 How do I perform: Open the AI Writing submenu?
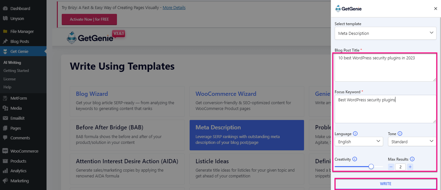click(x=12, y=63)
